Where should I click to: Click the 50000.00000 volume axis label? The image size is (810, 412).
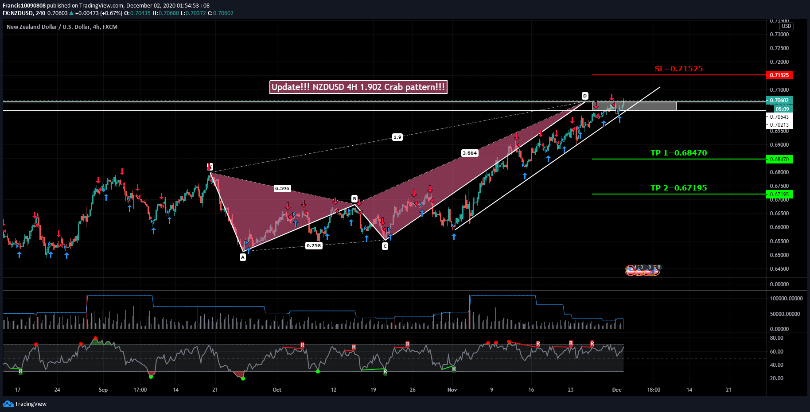785,314
